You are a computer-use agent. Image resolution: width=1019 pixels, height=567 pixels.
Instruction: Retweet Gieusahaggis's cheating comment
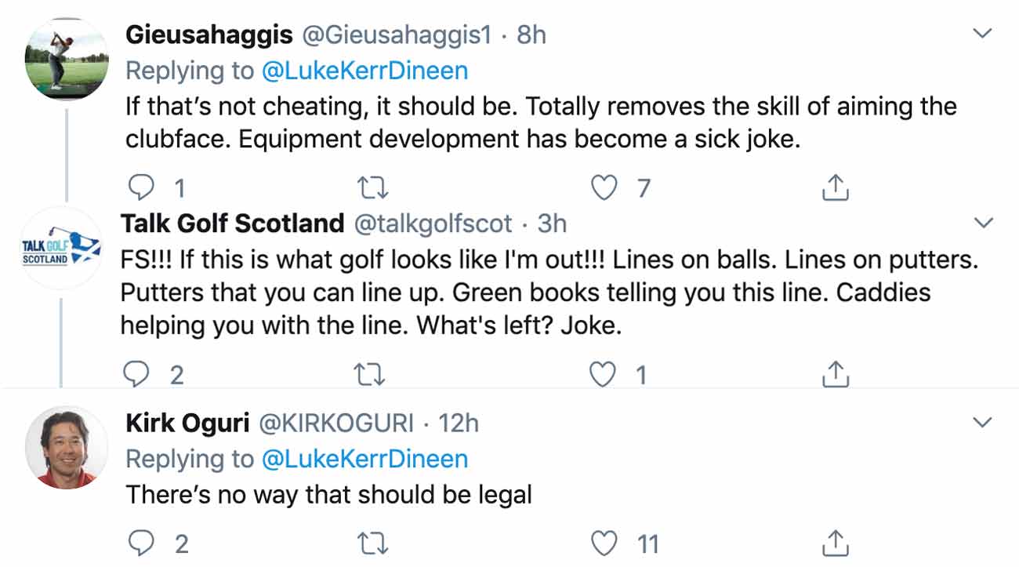371,188
